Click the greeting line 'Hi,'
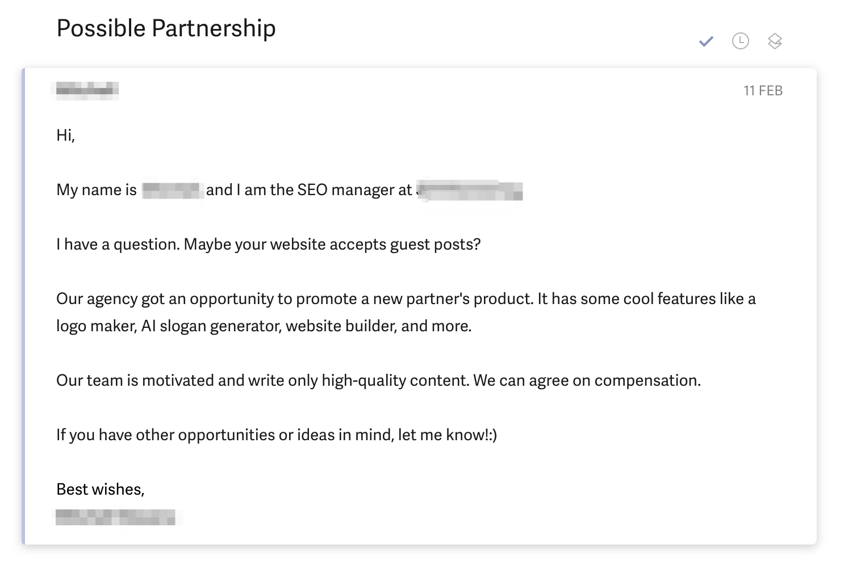This screenshot has height=565, width=844. point(66,135)
